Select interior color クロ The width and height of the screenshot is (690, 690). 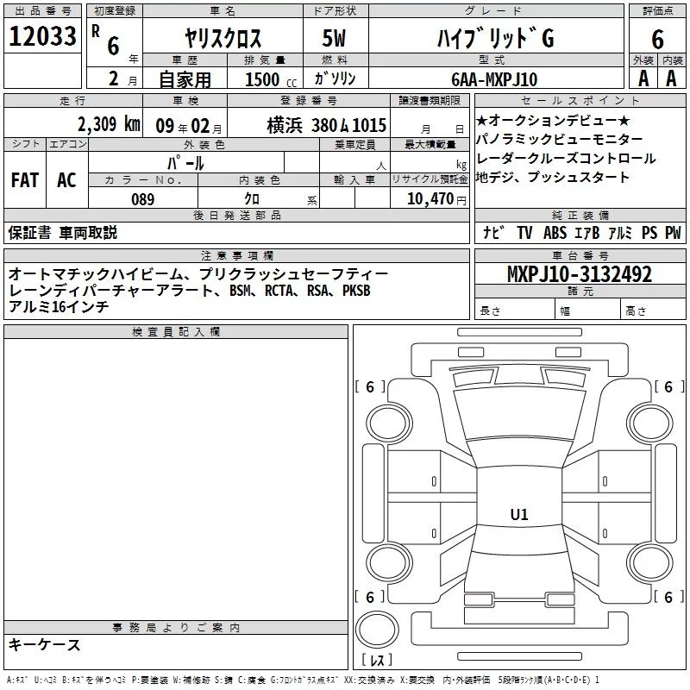[x=252, y=198]
